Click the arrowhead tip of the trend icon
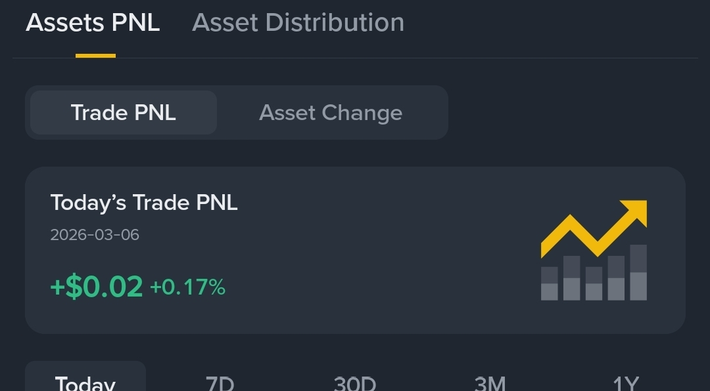 [x=636, y=211]
